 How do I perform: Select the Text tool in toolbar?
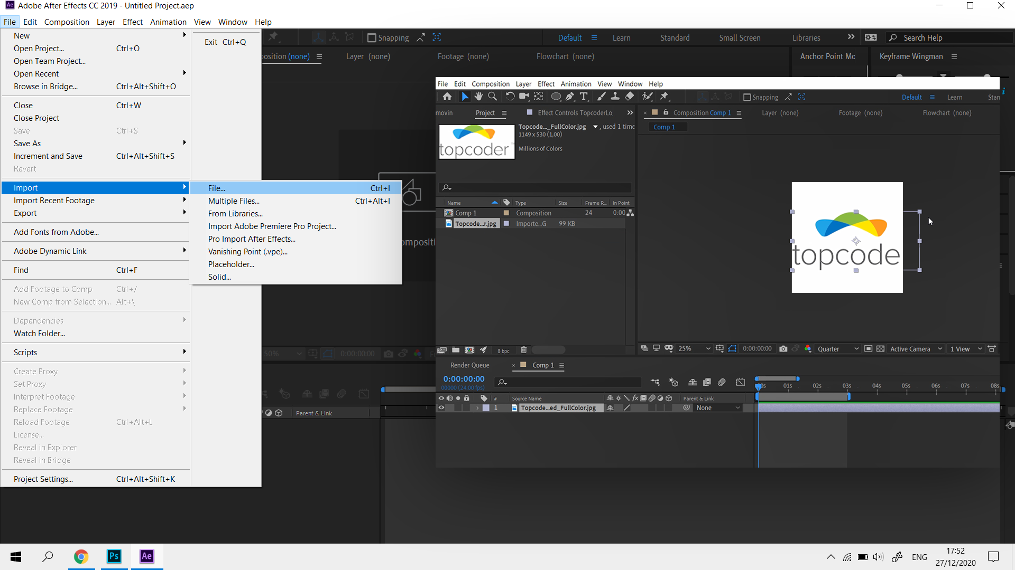click(584, 97)
